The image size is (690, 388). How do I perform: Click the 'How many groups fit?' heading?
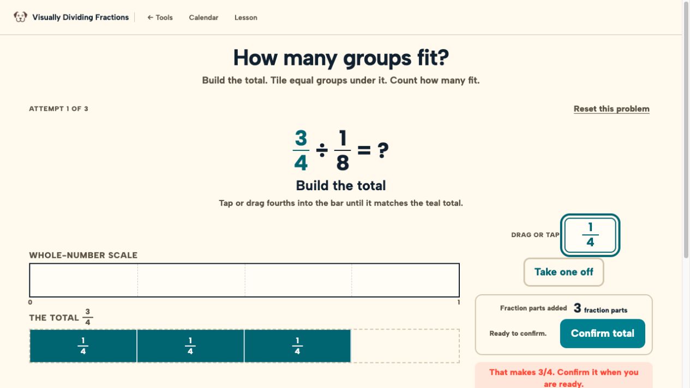pos(341,58)
